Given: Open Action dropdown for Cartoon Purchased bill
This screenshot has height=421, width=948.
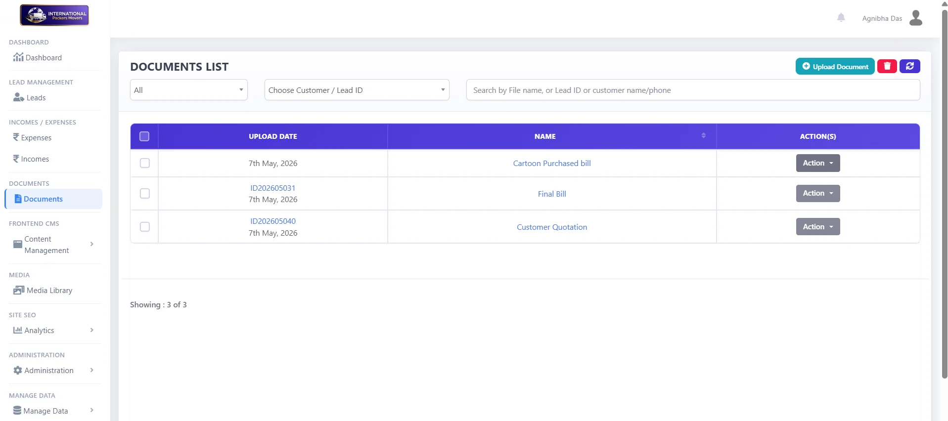Looking at the screenshot, I should pyautogui.click(x=818, y=163).
